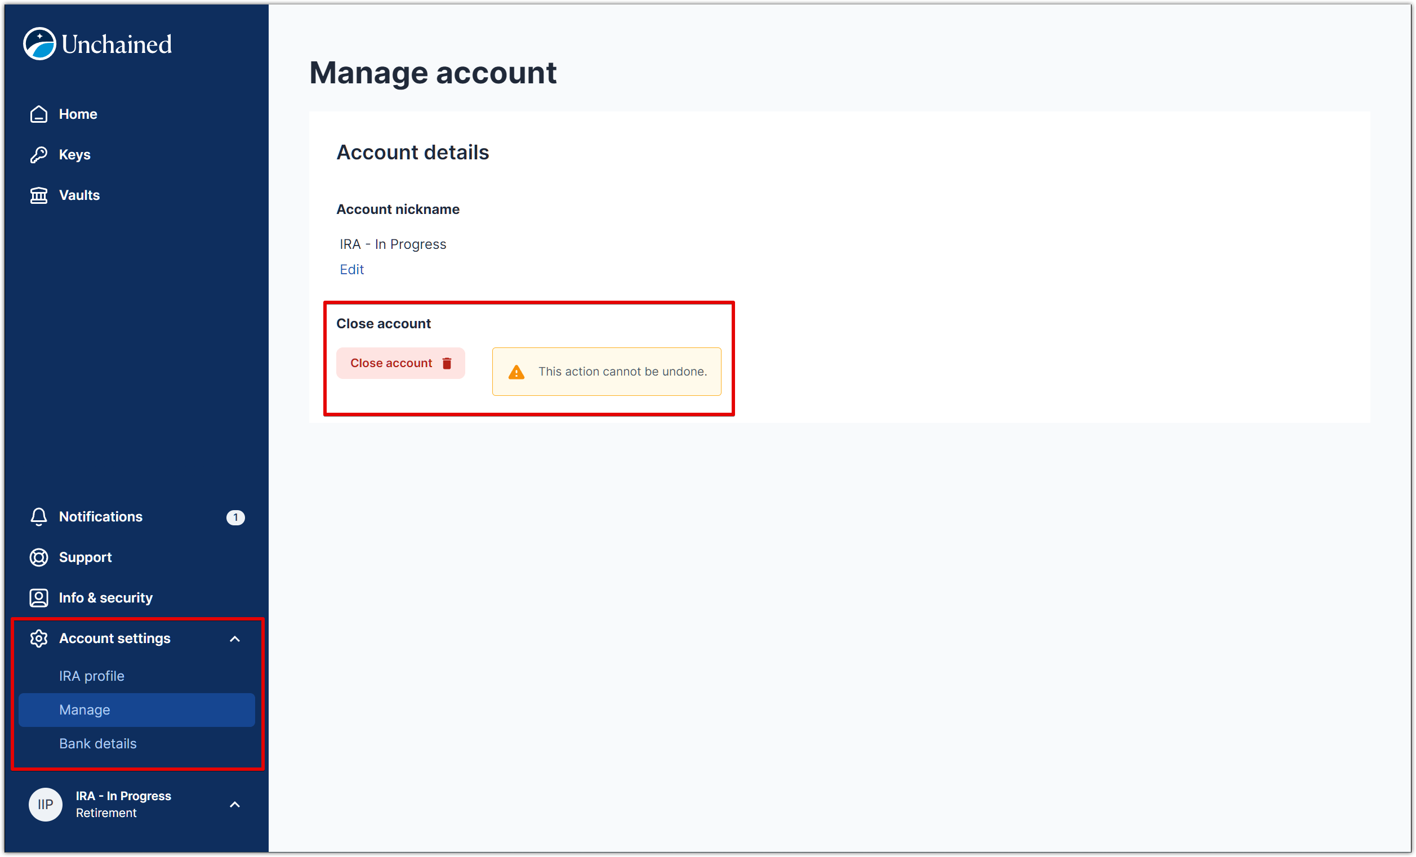This screenshot has width=1416, height=857.
Task: Select the Home icon in sidebar
Action: click(38, 114)
